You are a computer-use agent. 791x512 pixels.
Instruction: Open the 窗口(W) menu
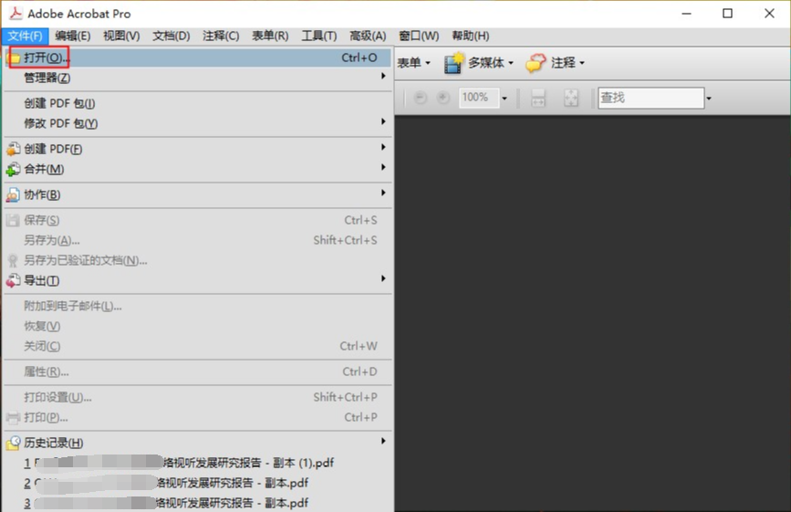click(x=419, y=36)
